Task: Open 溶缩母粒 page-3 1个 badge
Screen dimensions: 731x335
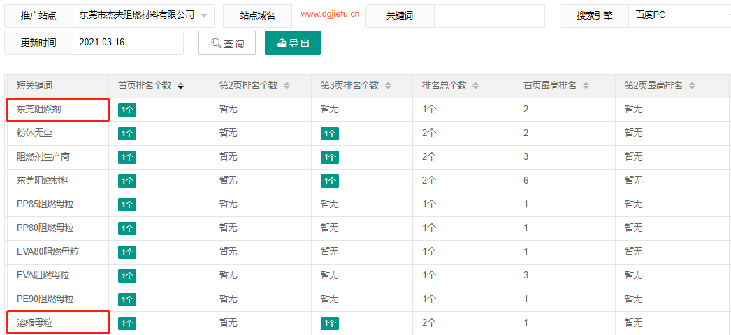Action: point(330,323)
